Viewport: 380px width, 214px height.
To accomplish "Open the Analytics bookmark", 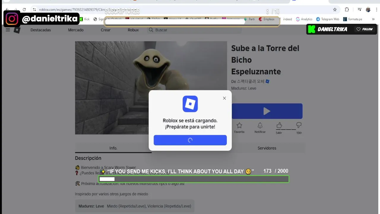I will 304,19.
